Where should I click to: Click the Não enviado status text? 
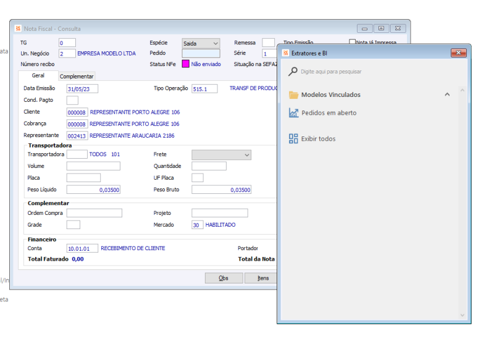pyautogui.click(x=206, y=64)
